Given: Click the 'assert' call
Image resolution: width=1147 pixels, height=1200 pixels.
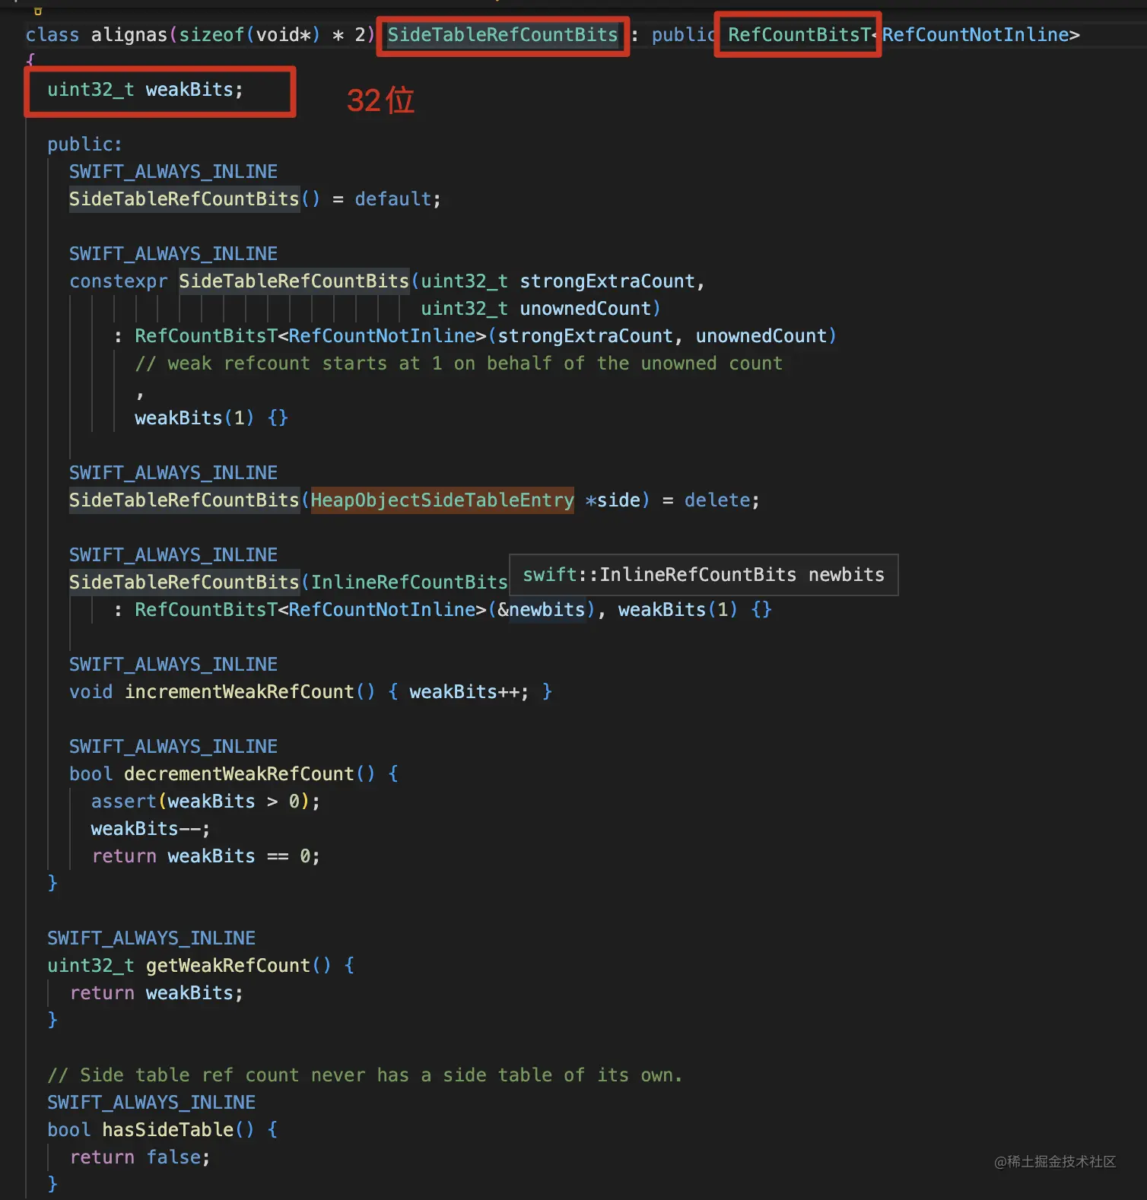Looking at the screenshot, I should (124, 802).
